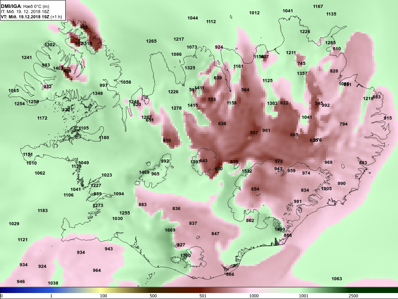Click the 1001 label under the color scale
Viewport: 398px width, 299px height.
tap(304, 296)
